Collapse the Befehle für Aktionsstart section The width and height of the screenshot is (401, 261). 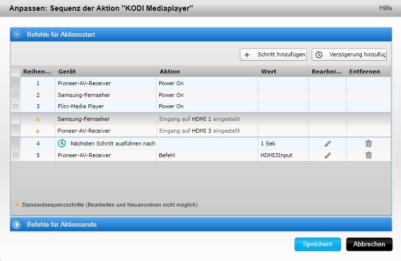[x=17, y=35]
